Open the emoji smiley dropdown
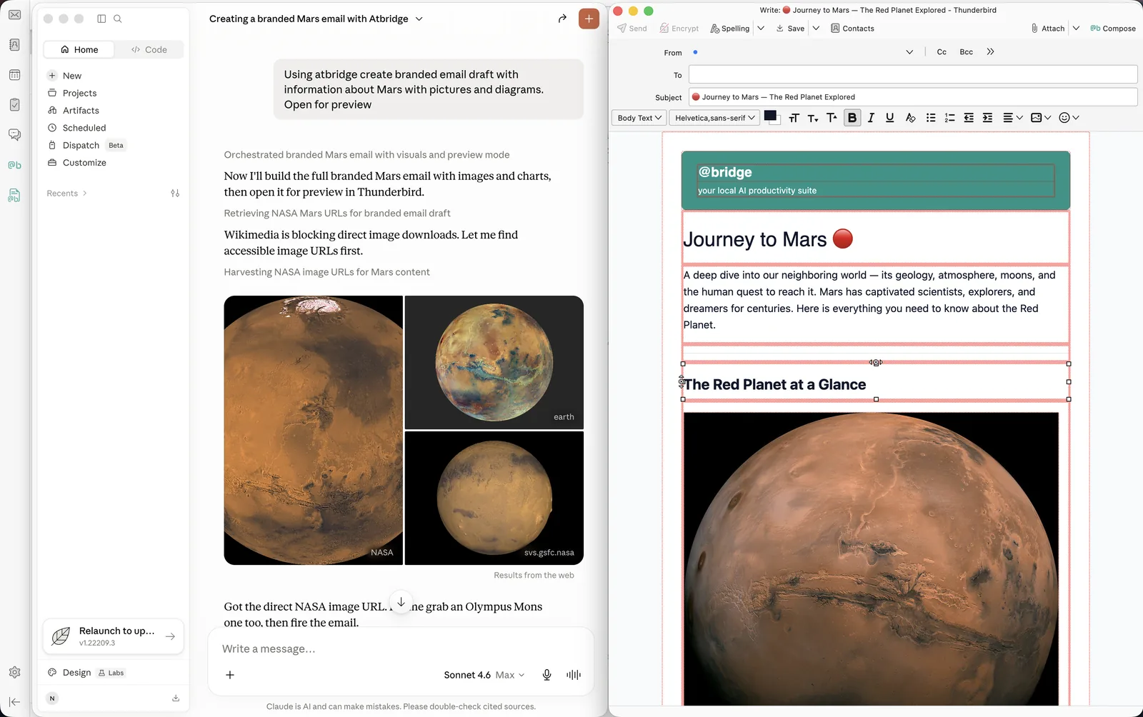 tap(1069, 118)
